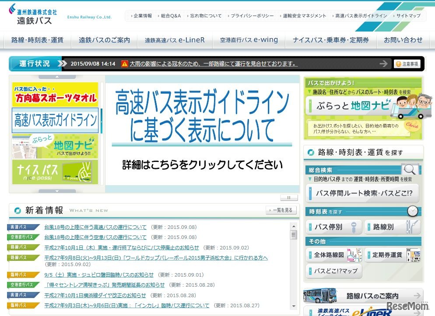Click the fare table icon in 定期券運賃
Screen dimensions: 435x316
click(x=414, y=255)
